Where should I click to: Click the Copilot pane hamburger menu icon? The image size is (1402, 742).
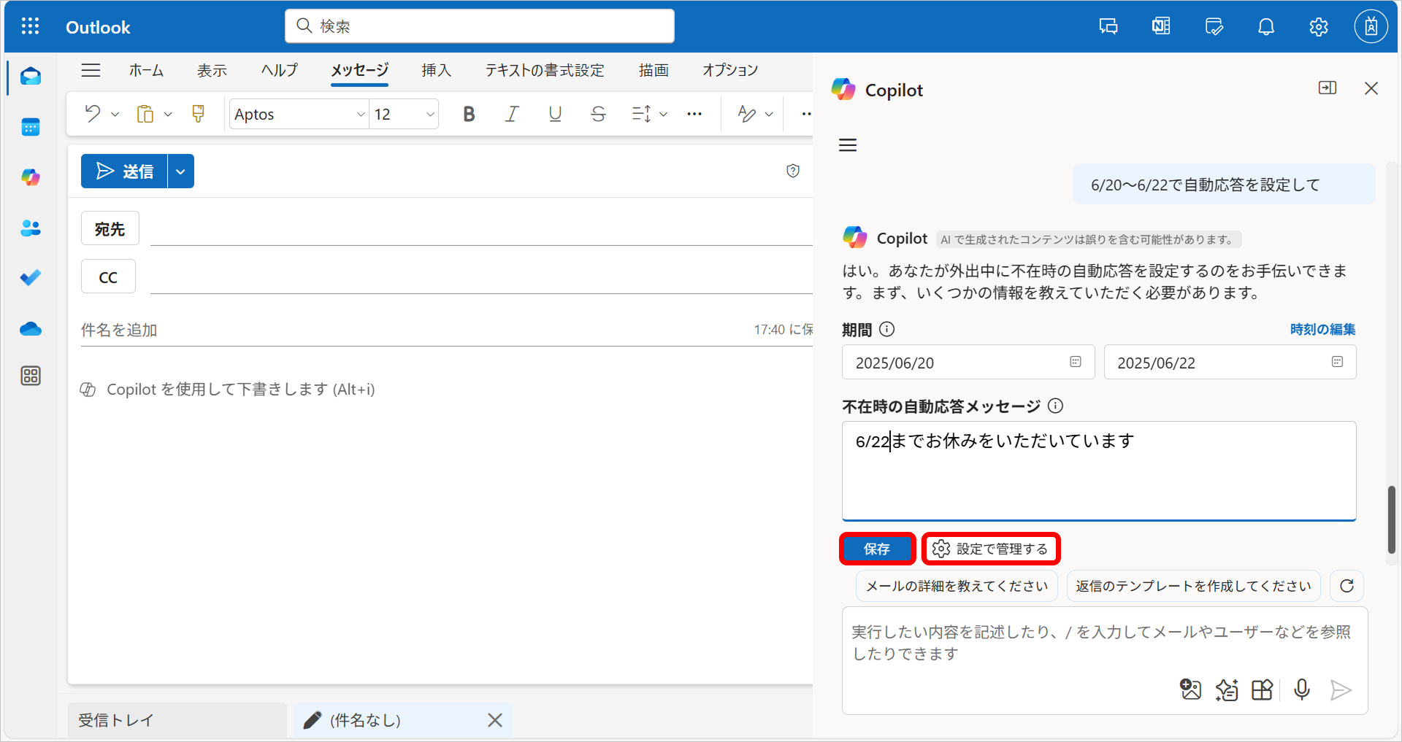[x=848, y=145]
